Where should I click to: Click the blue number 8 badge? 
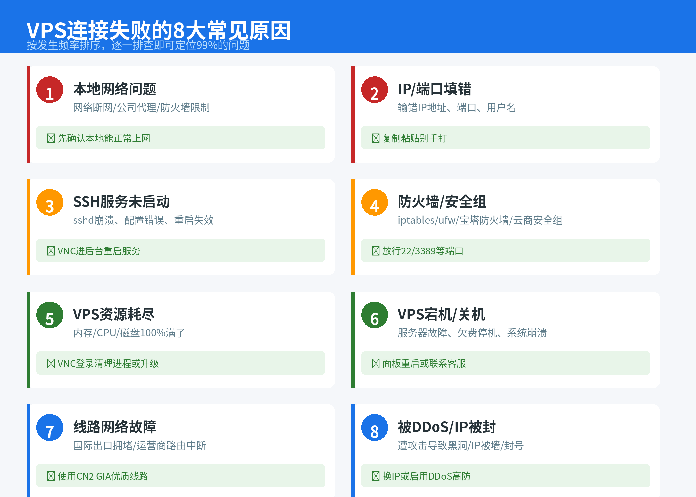coord(375,428)
